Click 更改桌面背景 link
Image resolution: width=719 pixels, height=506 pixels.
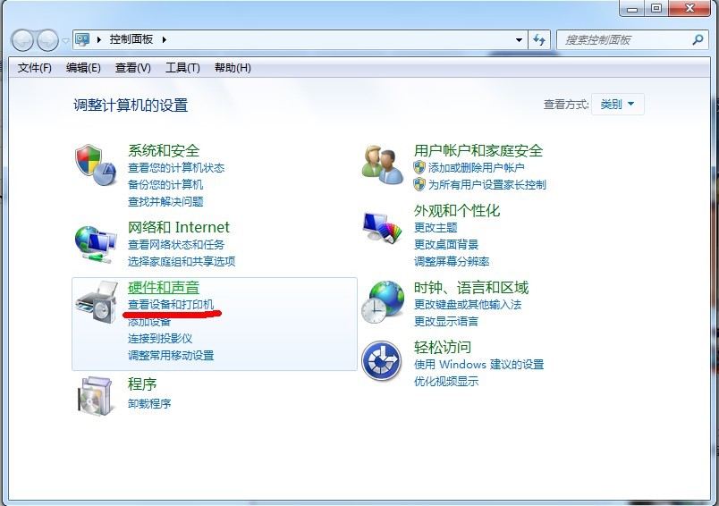446,245
